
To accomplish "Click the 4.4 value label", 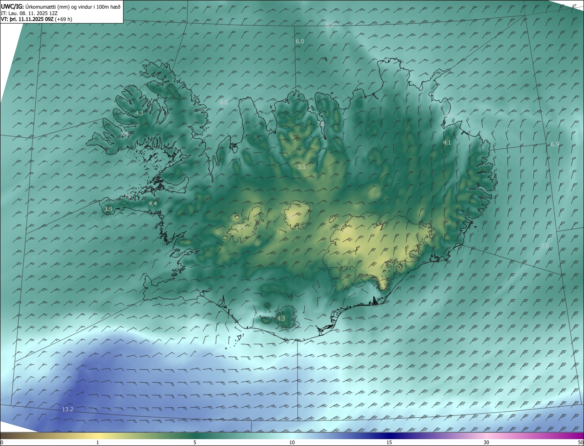I will click(x=153, y=204).
